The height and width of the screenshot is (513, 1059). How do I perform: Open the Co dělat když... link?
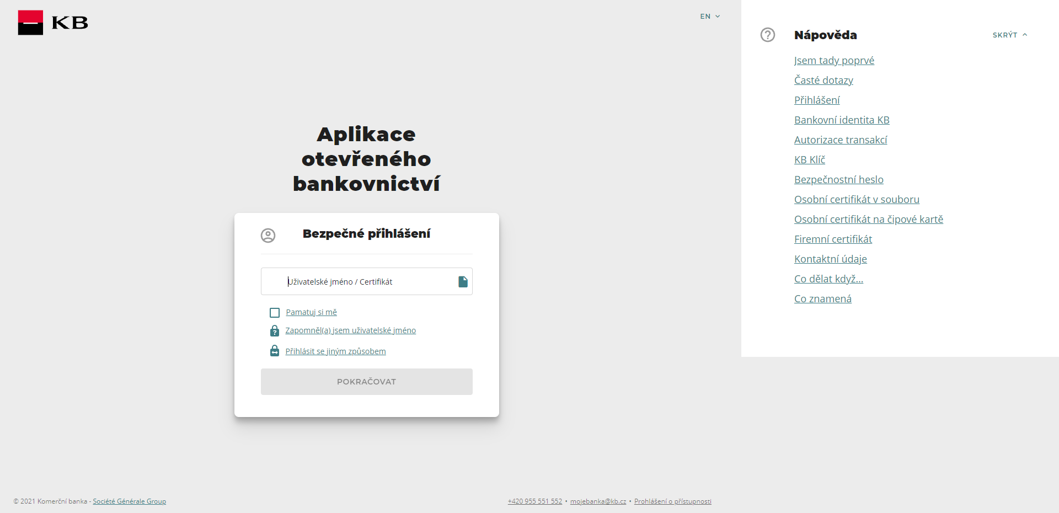(828, 279)
